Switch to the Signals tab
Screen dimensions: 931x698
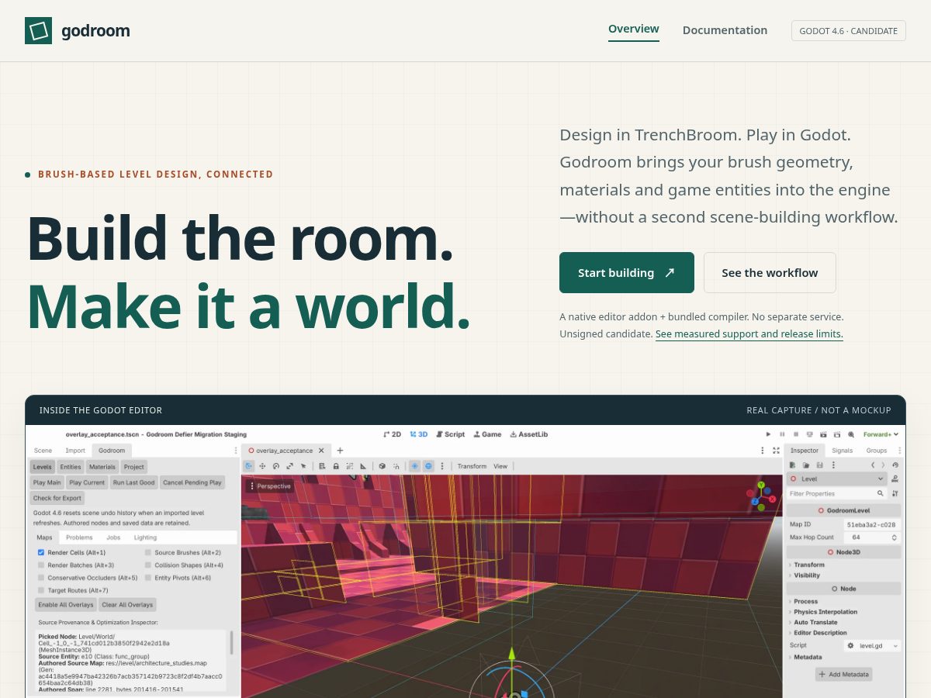pos(842,451)
